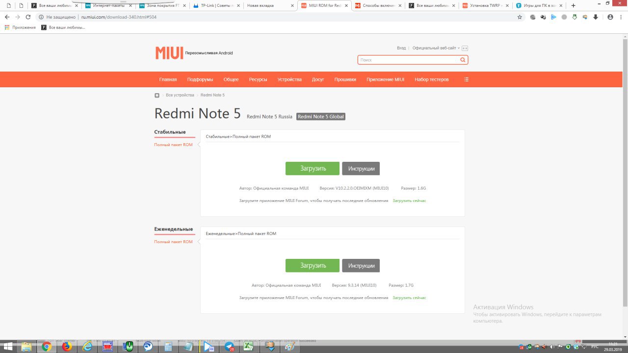This screenshot has width=628, height=353.
Task: Click into the Поиск search field
Action: pos(409,60)
